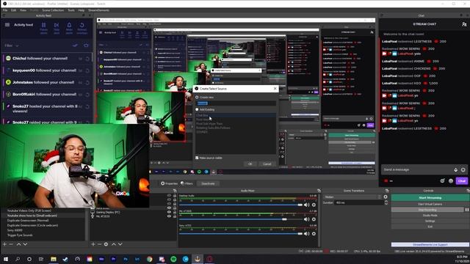Click OK in Create/Select Source dialog
Image resolution: width=470 pixels, height=264 pixels.
pyautogui.click(x=250, y=164)
